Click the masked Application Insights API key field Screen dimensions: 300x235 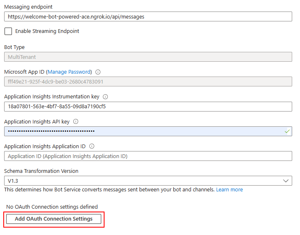pos(148,131)
